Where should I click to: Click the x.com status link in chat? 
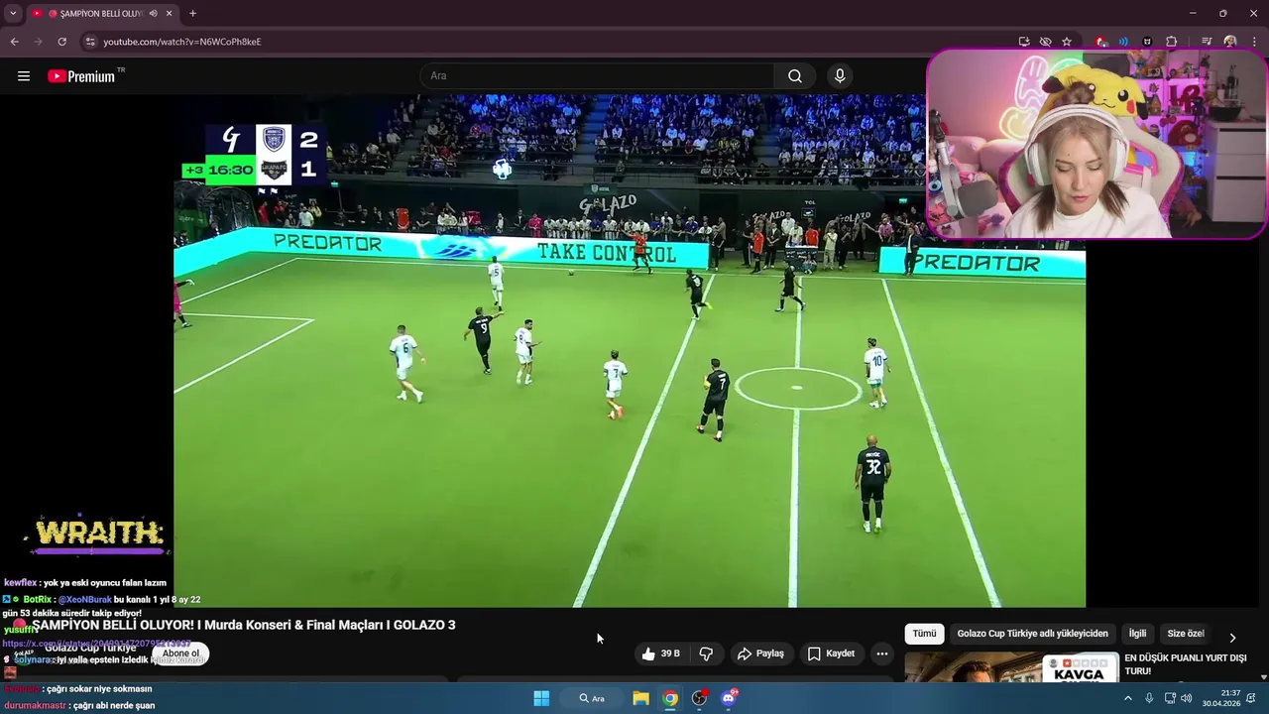click(96, 644)
